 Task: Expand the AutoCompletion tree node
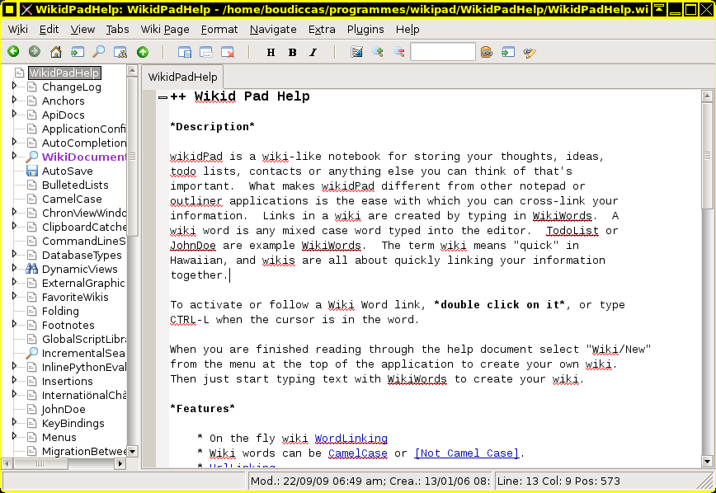pyautogui.click(x=14, y=142)
